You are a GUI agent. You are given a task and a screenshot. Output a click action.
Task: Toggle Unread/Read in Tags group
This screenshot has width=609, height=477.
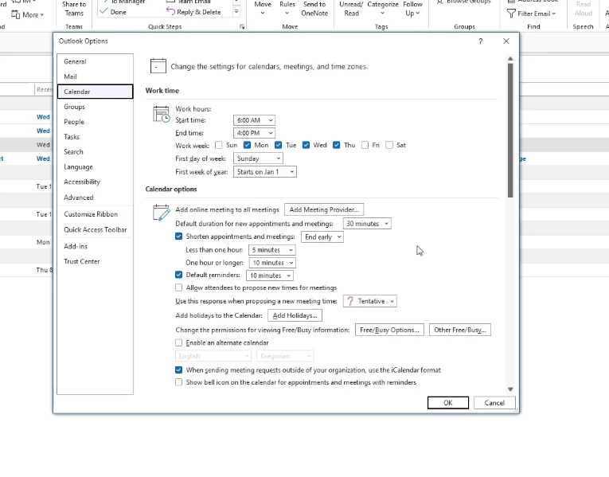[x=351, y=9]
